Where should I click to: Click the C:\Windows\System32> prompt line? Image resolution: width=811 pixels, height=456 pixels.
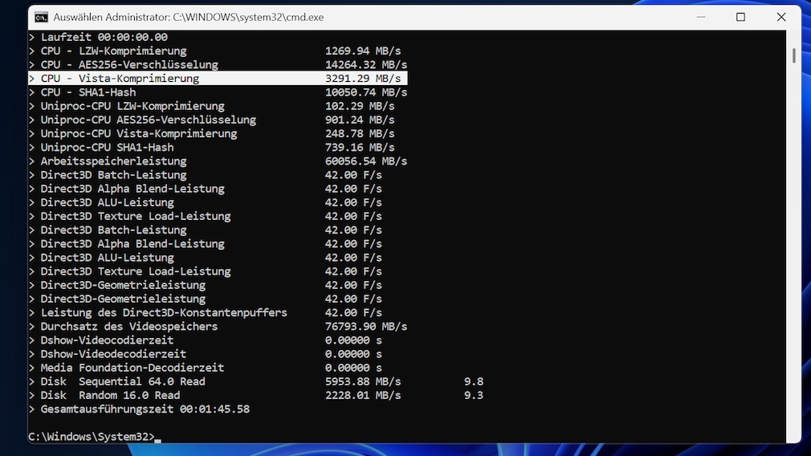(x=91, y=436)
